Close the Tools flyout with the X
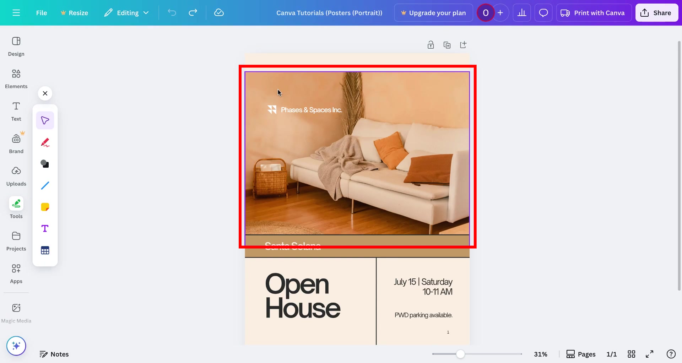 [45, 93]
